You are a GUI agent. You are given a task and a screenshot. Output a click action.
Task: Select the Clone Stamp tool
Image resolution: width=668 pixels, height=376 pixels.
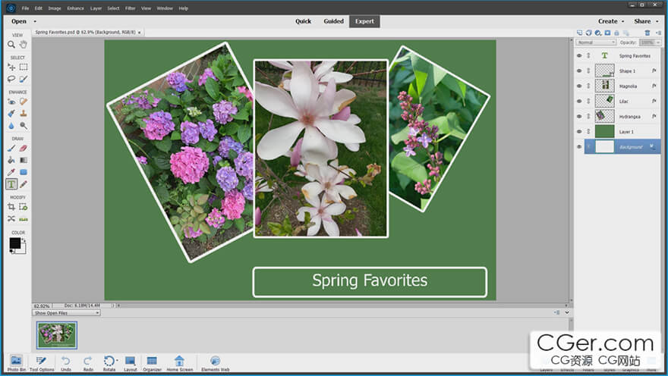[24, 114]
